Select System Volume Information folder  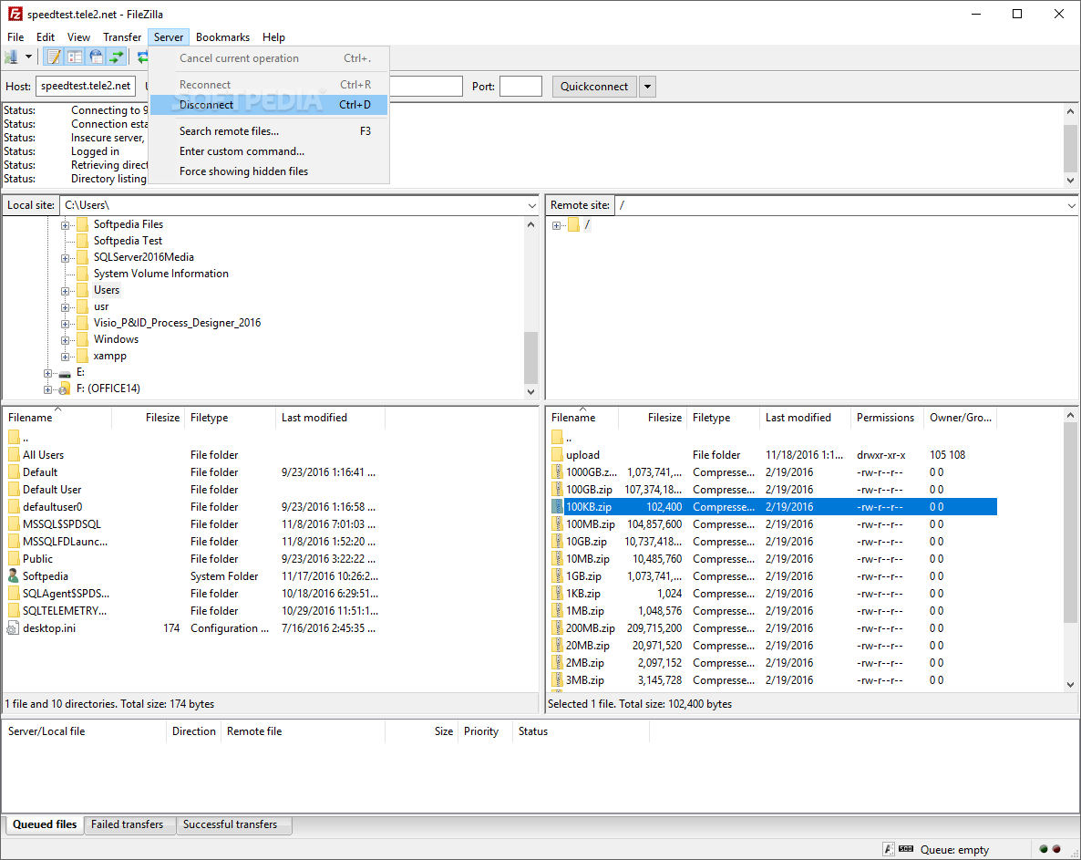coord(160,274)
